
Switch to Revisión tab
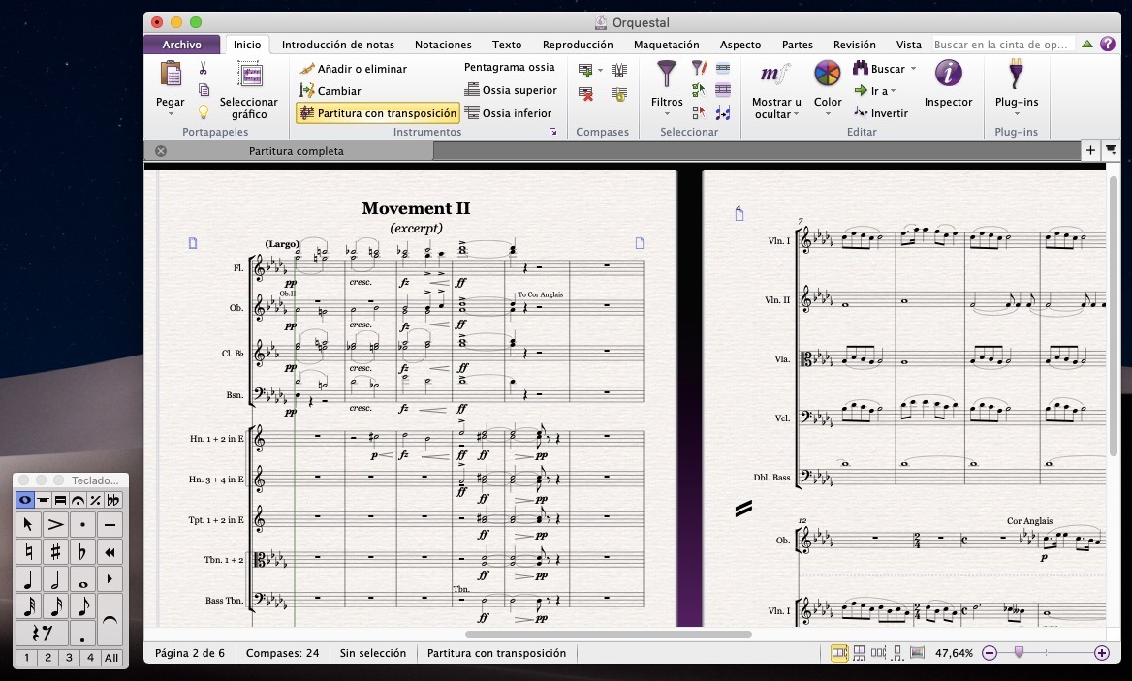(854, 45)
